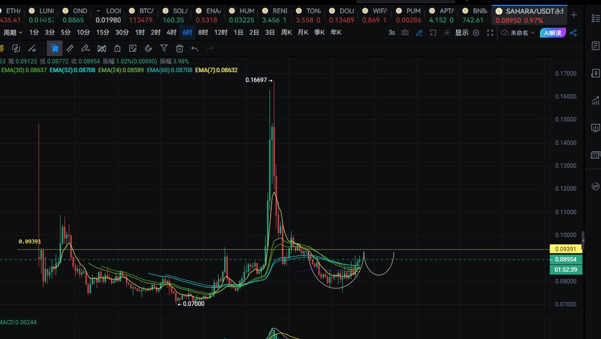Image resolution: width=601 pixels, height=339 pixels.
Task: Click the MACD indicator label
Action: point(19,322)
